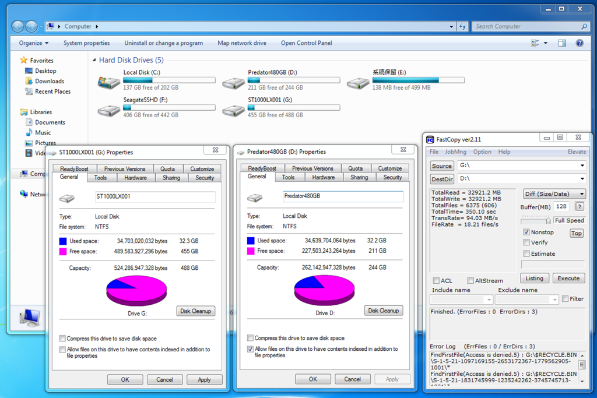Click OK in D: Properties dialog
The width and height of the screenshot is (597, 398).
313,379
